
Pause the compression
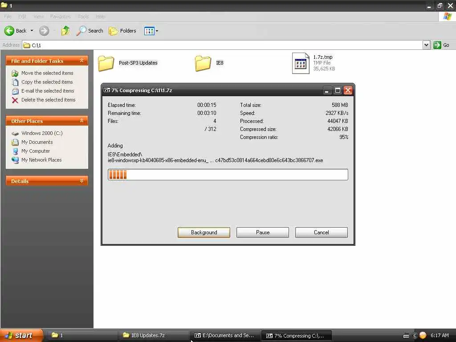(263, 232)
